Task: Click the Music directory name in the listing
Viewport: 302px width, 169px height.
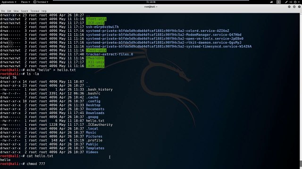Action: 91,132
